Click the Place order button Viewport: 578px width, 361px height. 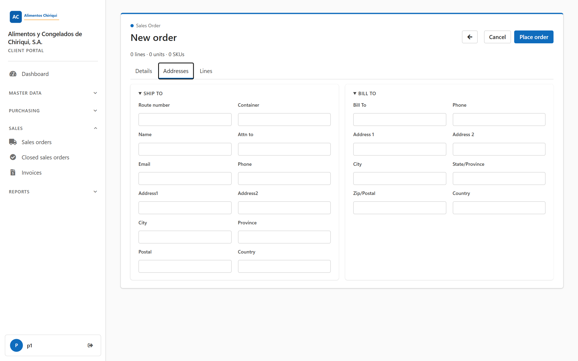534,37
